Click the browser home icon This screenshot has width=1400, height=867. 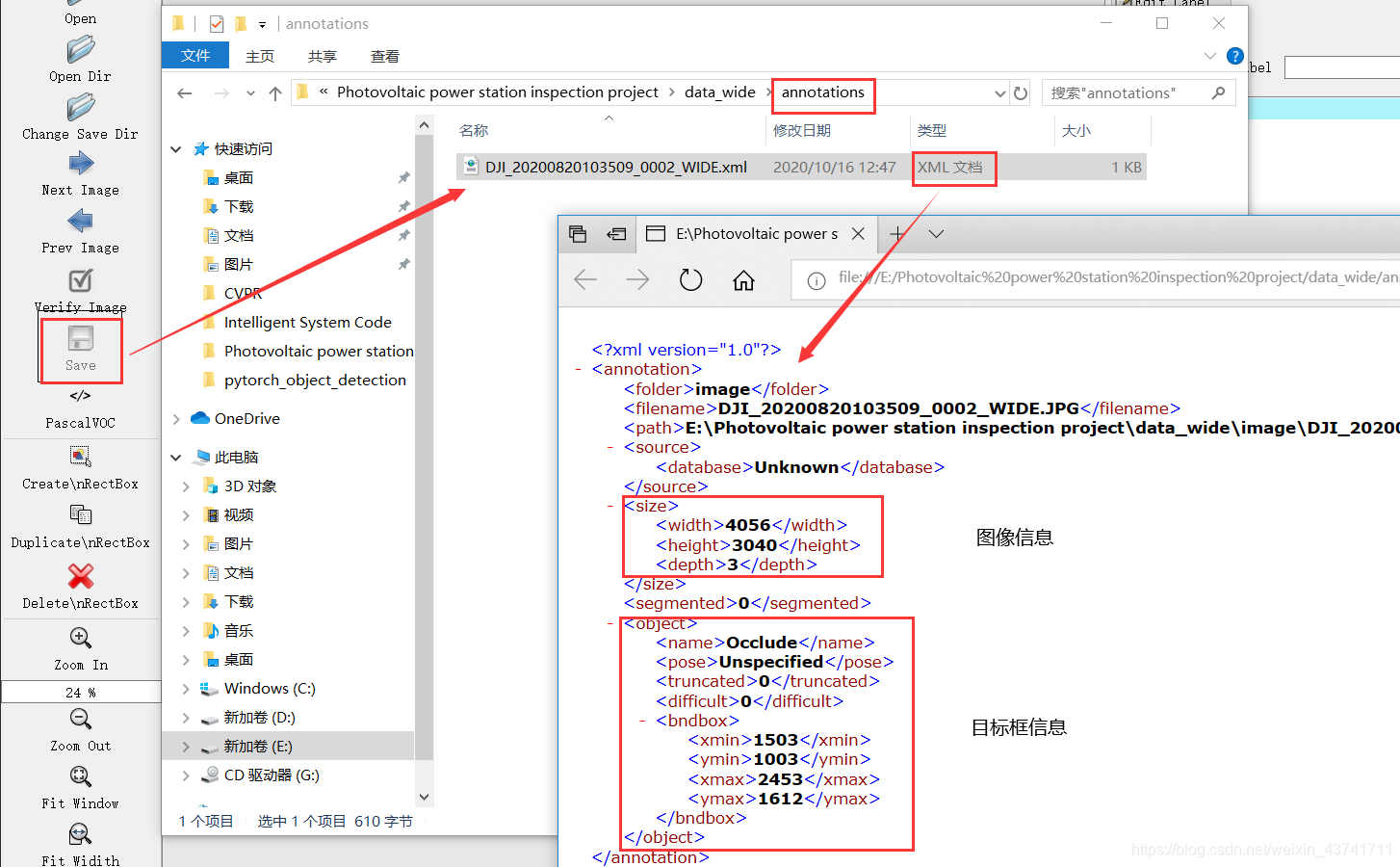click(x=743, y=280)
